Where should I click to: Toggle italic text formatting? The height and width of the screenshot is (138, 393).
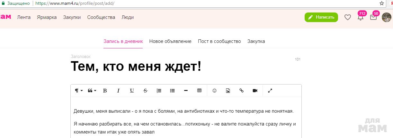click(x=118, y=91)
